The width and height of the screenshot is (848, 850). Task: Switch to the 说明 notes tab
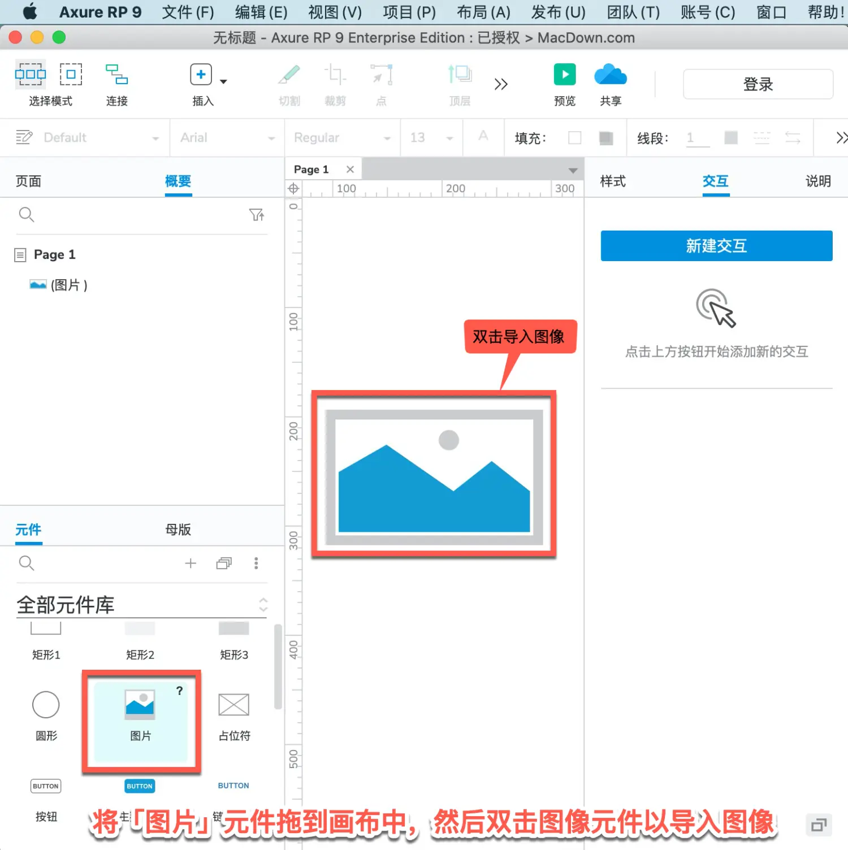[x=818, y=181]
